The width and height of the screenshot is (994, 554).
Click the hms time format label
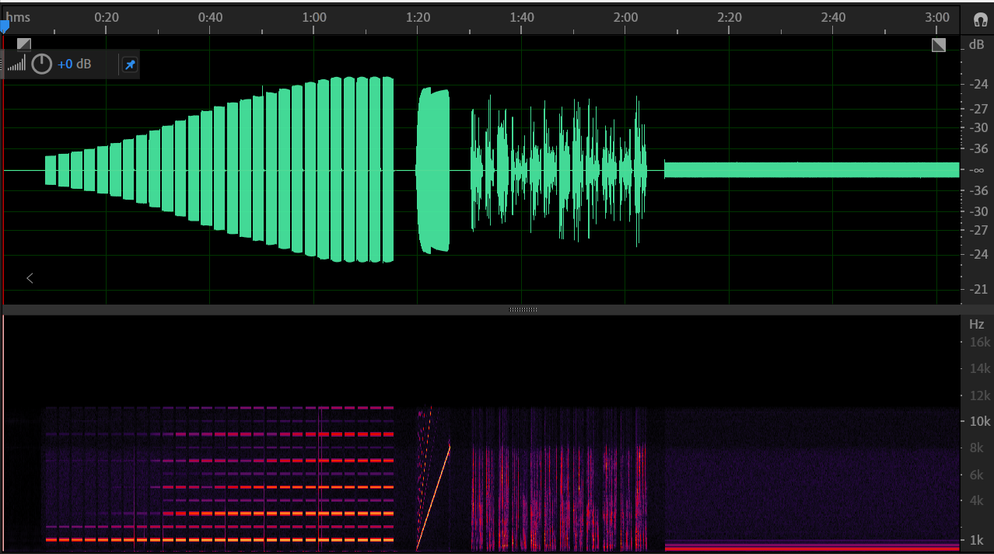pos(19,17)
